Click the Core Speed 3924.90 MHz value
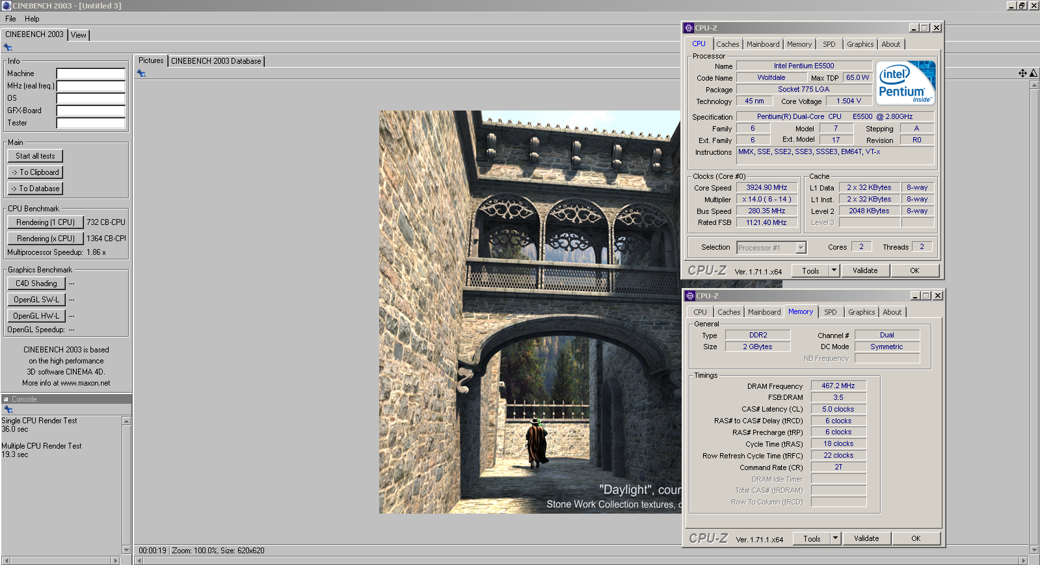Viewport: 1040px width, 565px height. 767,187
